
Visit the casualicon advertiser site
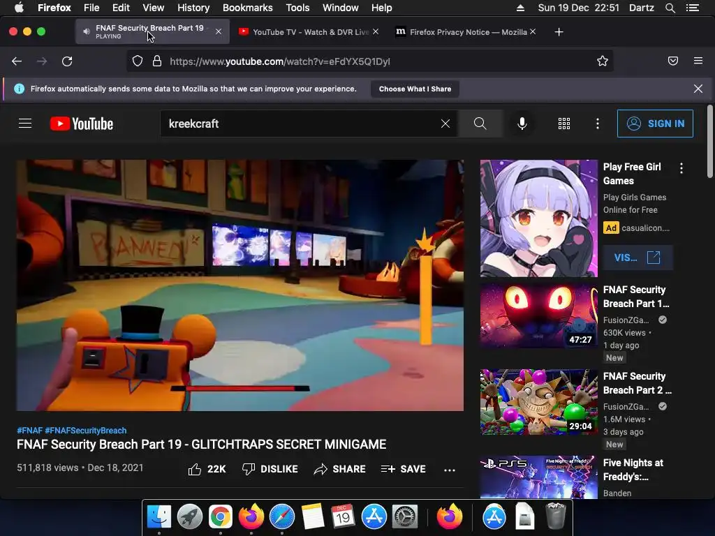pyautogui.click(x=637, y=258)
